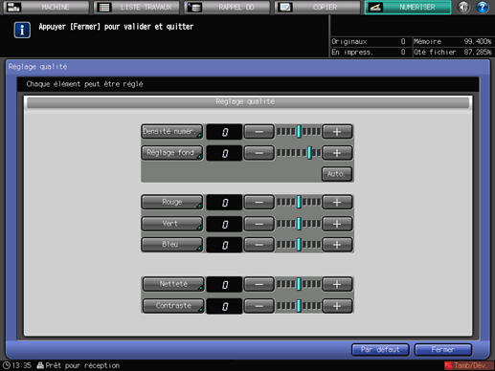Image resolution: width=495 pixels, height=371 pixels.
Task: Decrease Rouge with minus button
Action: coord(259,202)
